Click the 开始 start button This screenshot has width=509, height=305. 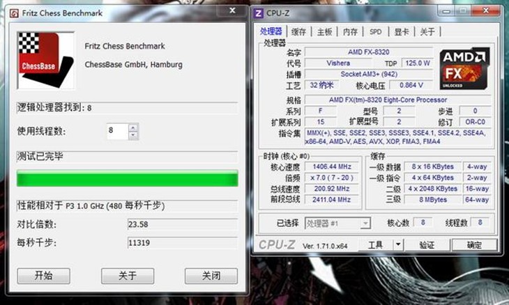[x=43, y=276]
